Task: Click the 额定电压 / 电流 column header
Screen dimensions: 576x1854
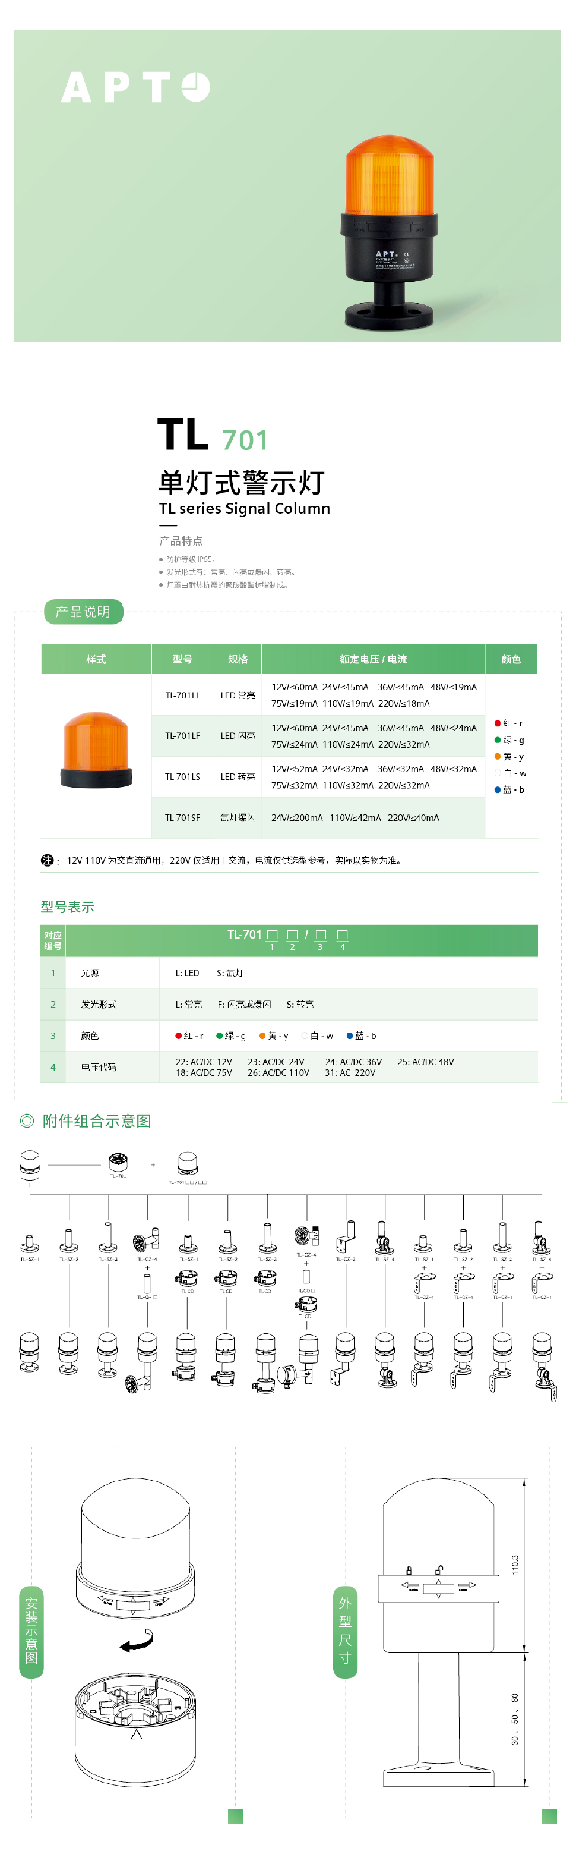Action: pyautogui.click(x=374, y=659)
